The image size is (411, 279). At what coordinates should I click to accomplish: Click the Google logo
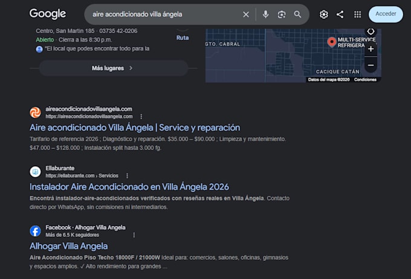pos(47,14)
